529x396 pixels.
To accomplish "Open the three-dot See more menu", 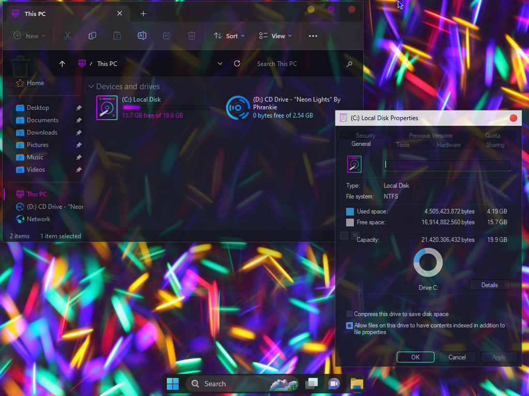I will (313, 36).
